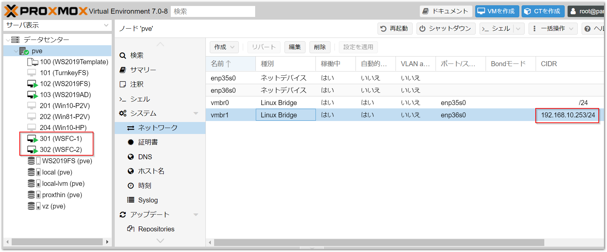Viewport: 607px width, 252px height.
Task: Click the clock icon beside 時刻
Action: [131, 186]
